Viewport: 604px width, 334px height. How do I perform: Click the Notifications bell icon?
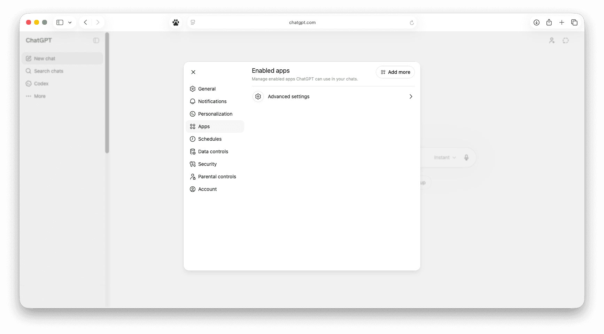[x=193, y=101]
